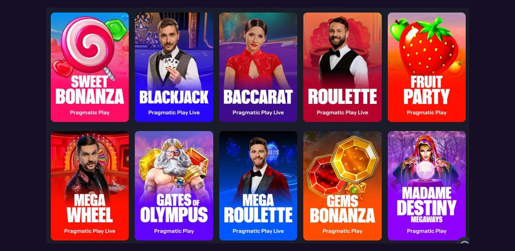This screenshot has height=251, width=515.
Task: Click the Fruit Party game tile
Action: point(426,67)
